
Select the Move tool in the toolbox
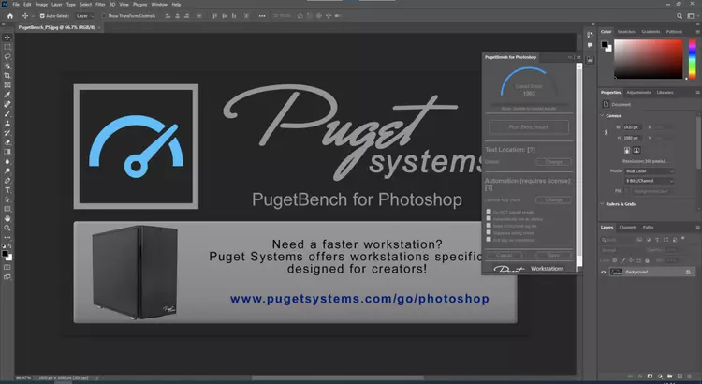tap(7, 37)
